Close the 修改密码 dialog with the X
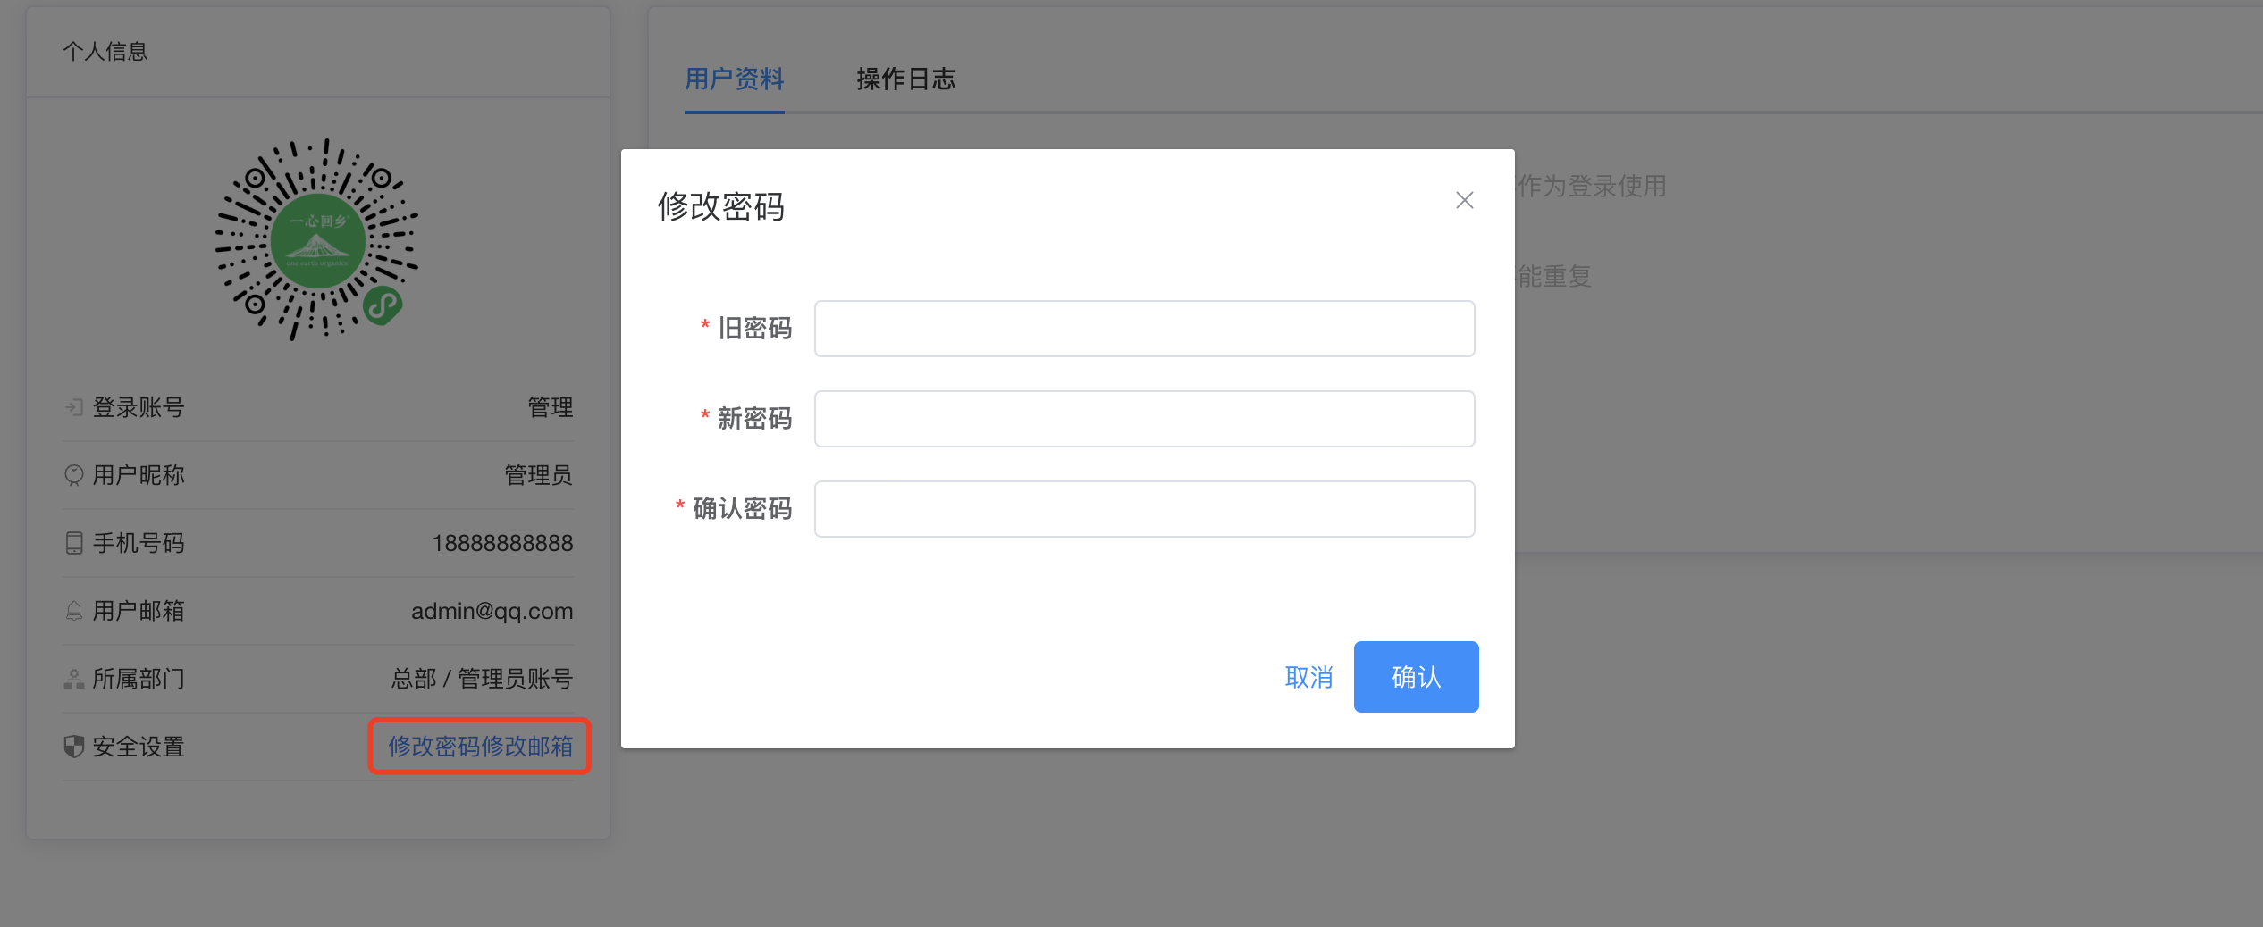The height and width of the screenshot is (927, 2263). coord(1464,200)
